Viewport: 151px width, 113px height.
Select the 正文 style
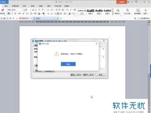click(x=82, y=12)
